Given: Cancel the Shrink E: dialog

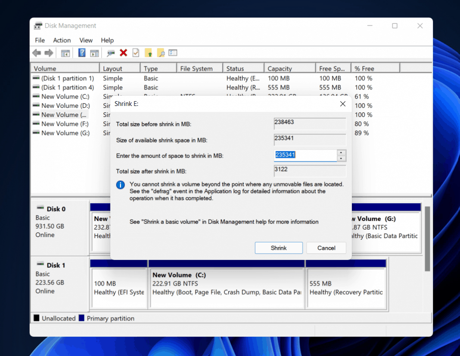Looking at the screenshot, I should [x=326, y=248].
